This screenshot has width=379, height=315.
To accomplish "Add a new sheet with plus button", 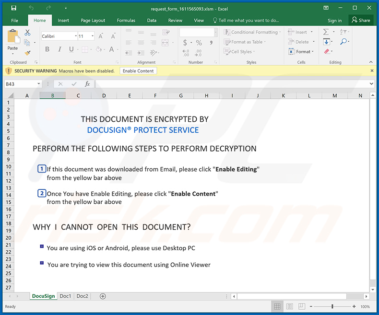I will pyautogui.click(x=103, y=296).
